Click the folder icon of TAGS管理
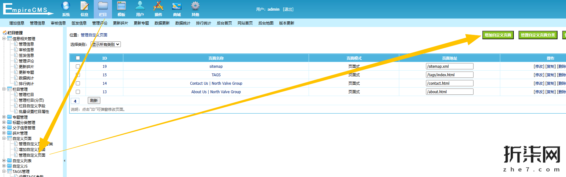Viewport: 566px width, 177px height. pyautogui.click(x=10, y=171)
